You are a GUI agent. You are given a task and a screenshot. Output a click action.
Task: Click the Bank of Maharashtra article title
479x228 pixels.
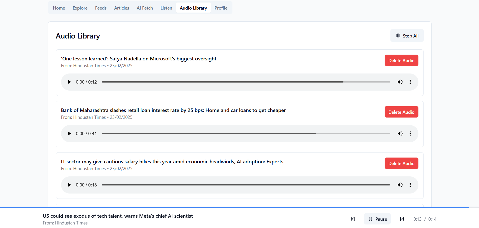pos(173,110)
